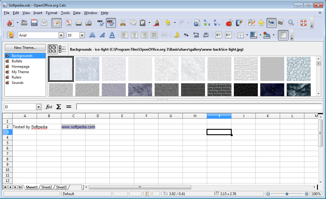Toggle Edit File mode
This screenshot has height=199, width=326.
(56, 22)
